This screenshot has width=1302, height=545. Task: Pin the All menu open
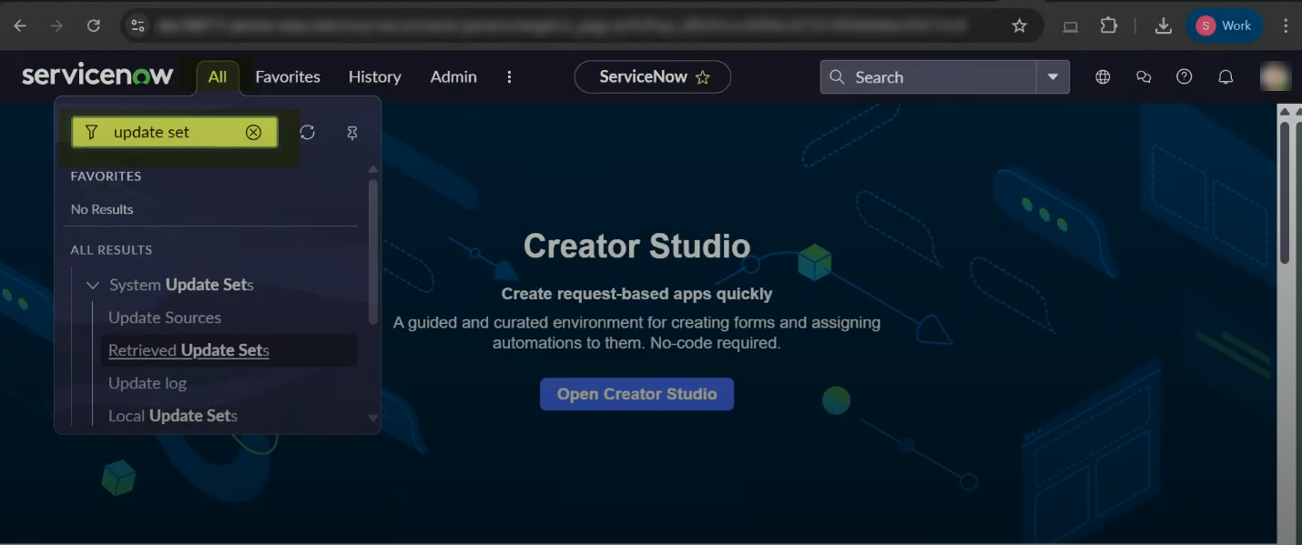click(x=352, y=134)
